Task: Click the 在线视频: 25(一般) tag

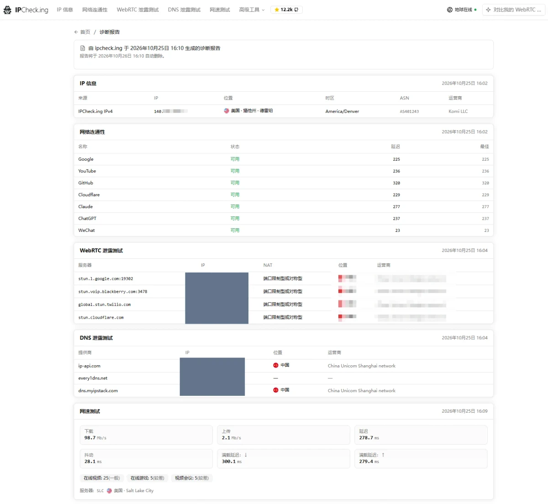Action: [x=102, y=478]
